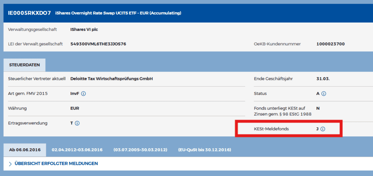Expand the chevron before Übersicht erfolgter Meldungen
This screenshot has width=373, height=176.
(10, 164)
